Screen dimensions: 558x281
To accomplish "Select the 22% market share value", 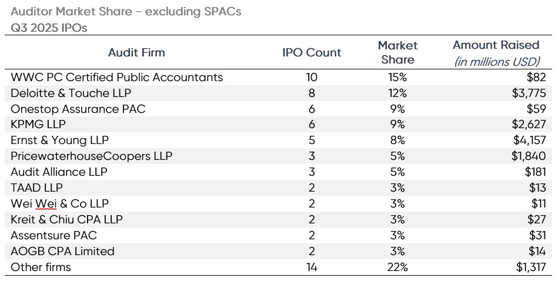I will click(397, 267).
